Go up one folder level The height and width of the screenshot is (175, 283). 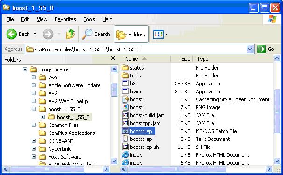[71, 34]
